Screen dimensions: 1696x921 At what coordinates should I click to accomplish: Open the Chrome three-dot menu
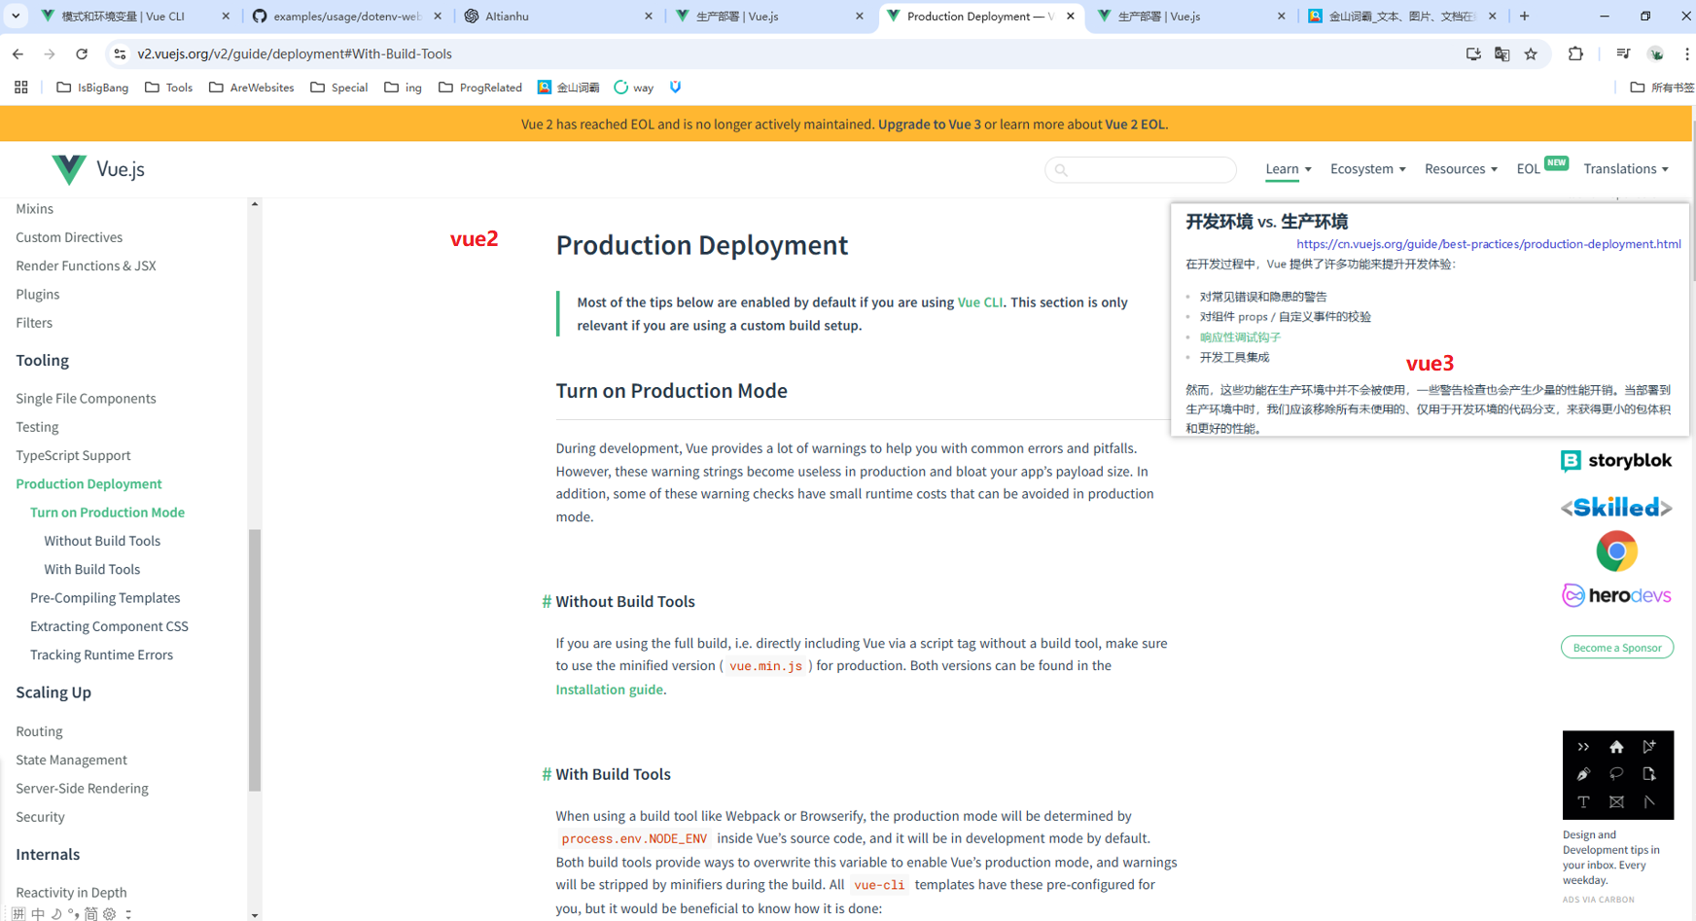click(1687, 53)
